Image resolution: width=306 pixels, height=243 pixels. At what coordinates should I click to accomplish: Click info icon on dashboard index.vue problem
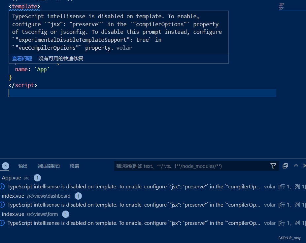coord(2,205)
